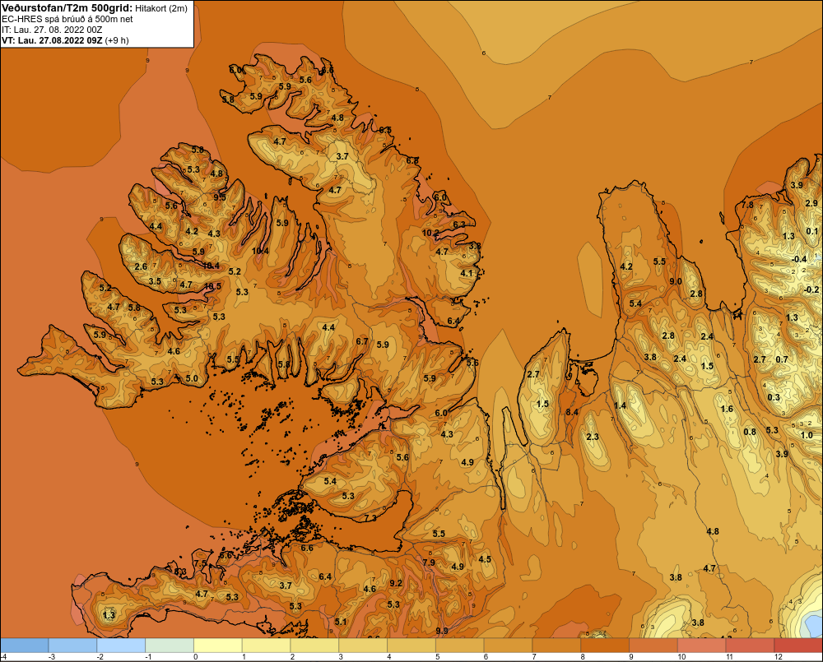Screen dimensions: 823x662
Task: Click the "EC-HRES spá brúuð á 500m net" line
Action: 67,19
